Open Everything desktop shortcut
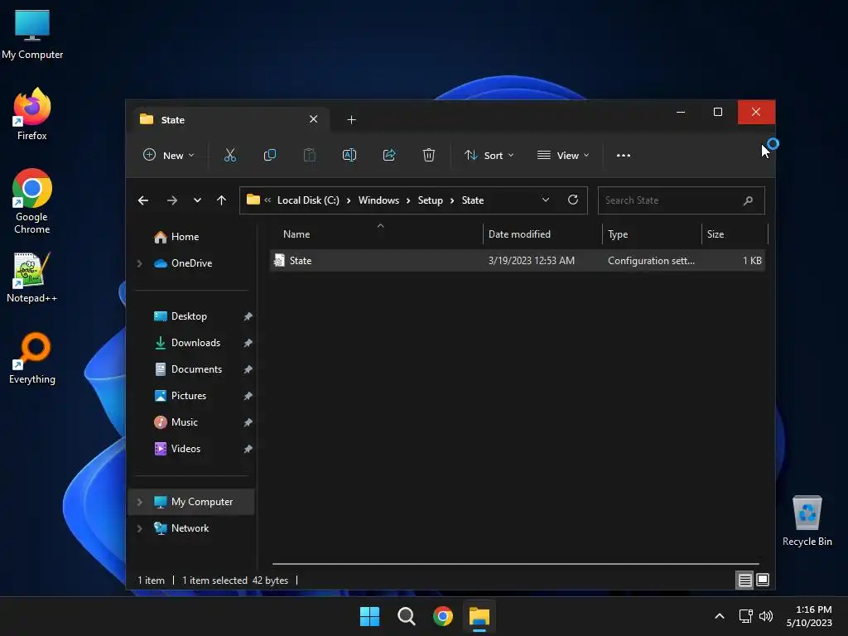848x636 pixels. pos(32,358)
